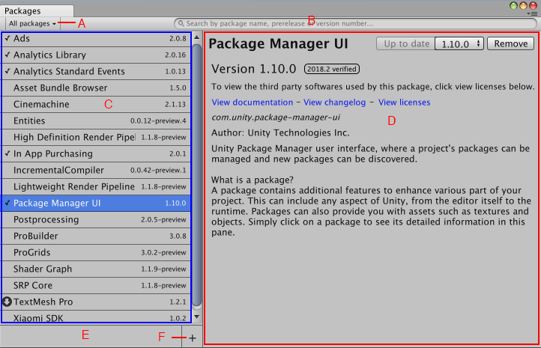Click the Package Manager UI heading
The height and width of the screenshot is (348, 541).
278,43
